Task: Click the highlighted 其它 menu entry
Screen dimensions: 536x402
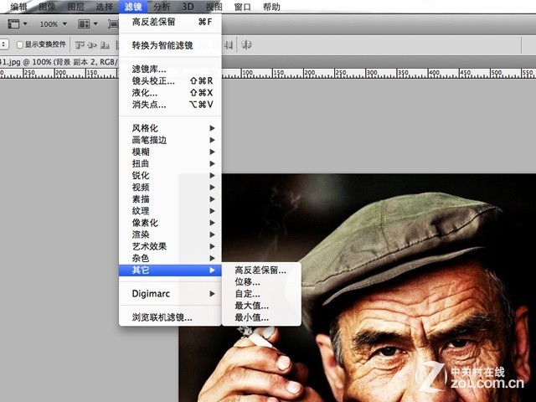Action: tap(170, 270)
